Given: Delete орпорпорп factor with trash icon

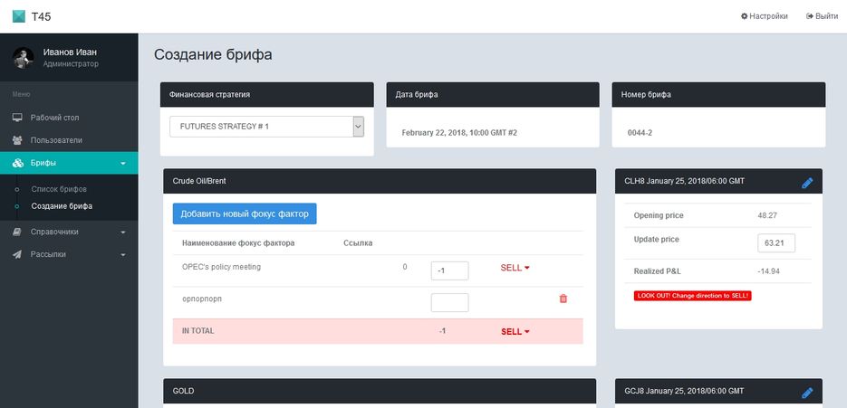Looking at the screenshot, I should click(563, 299).
